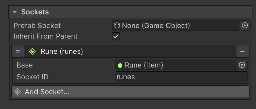Focus the Socket ID text field
Viewport: 256px width, 109px height.
point(181,77)
